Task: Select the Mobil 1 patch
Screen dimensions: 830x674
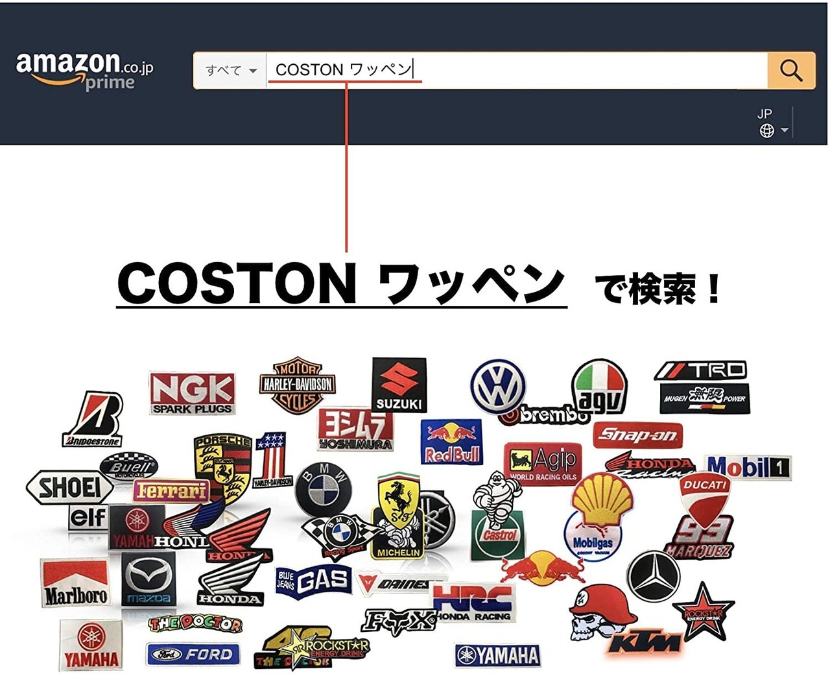Action: (x=748, y=467)
